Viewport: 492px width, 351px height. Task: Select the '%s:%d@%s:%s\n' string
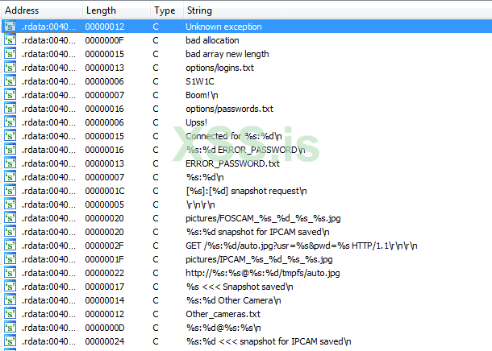click(223, 328)
